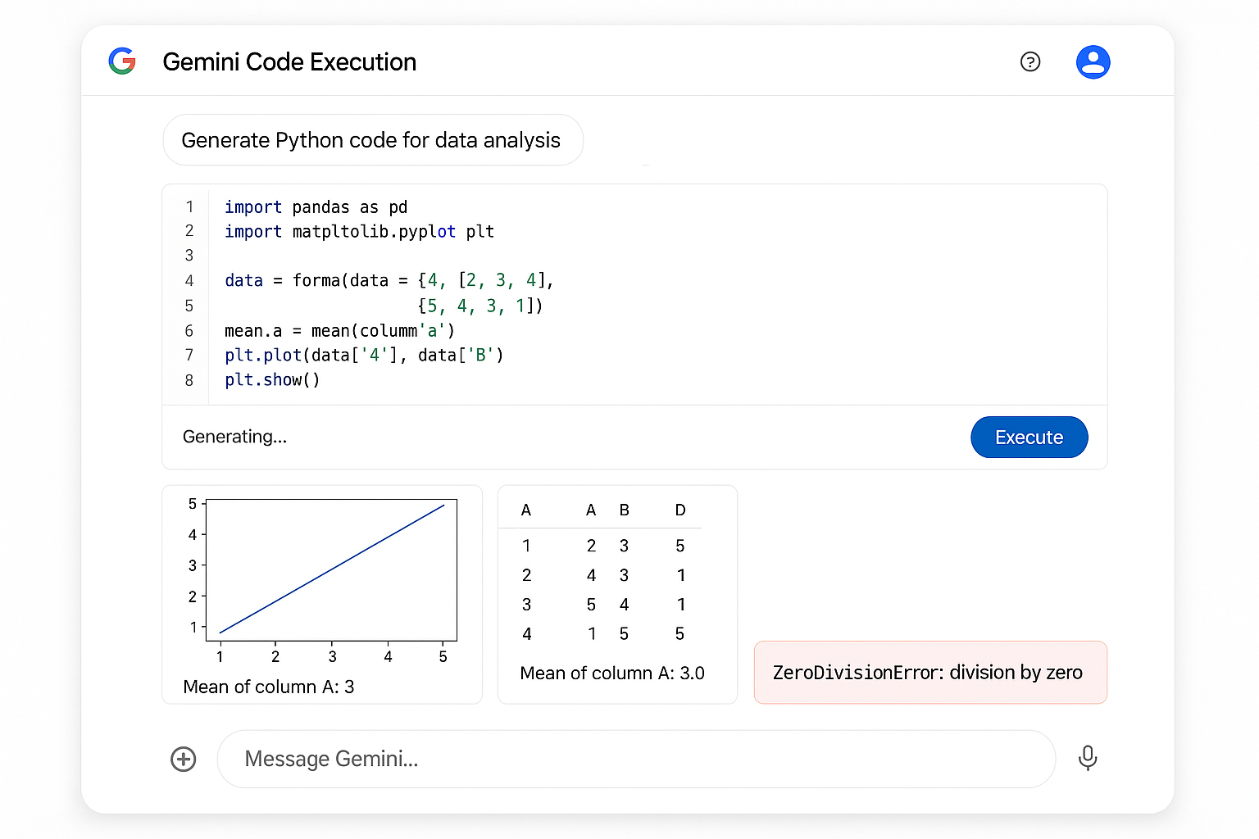Click 'Mean of column A: 3.0' text
Screen dimensions: 1259x839
pos(612,673)
